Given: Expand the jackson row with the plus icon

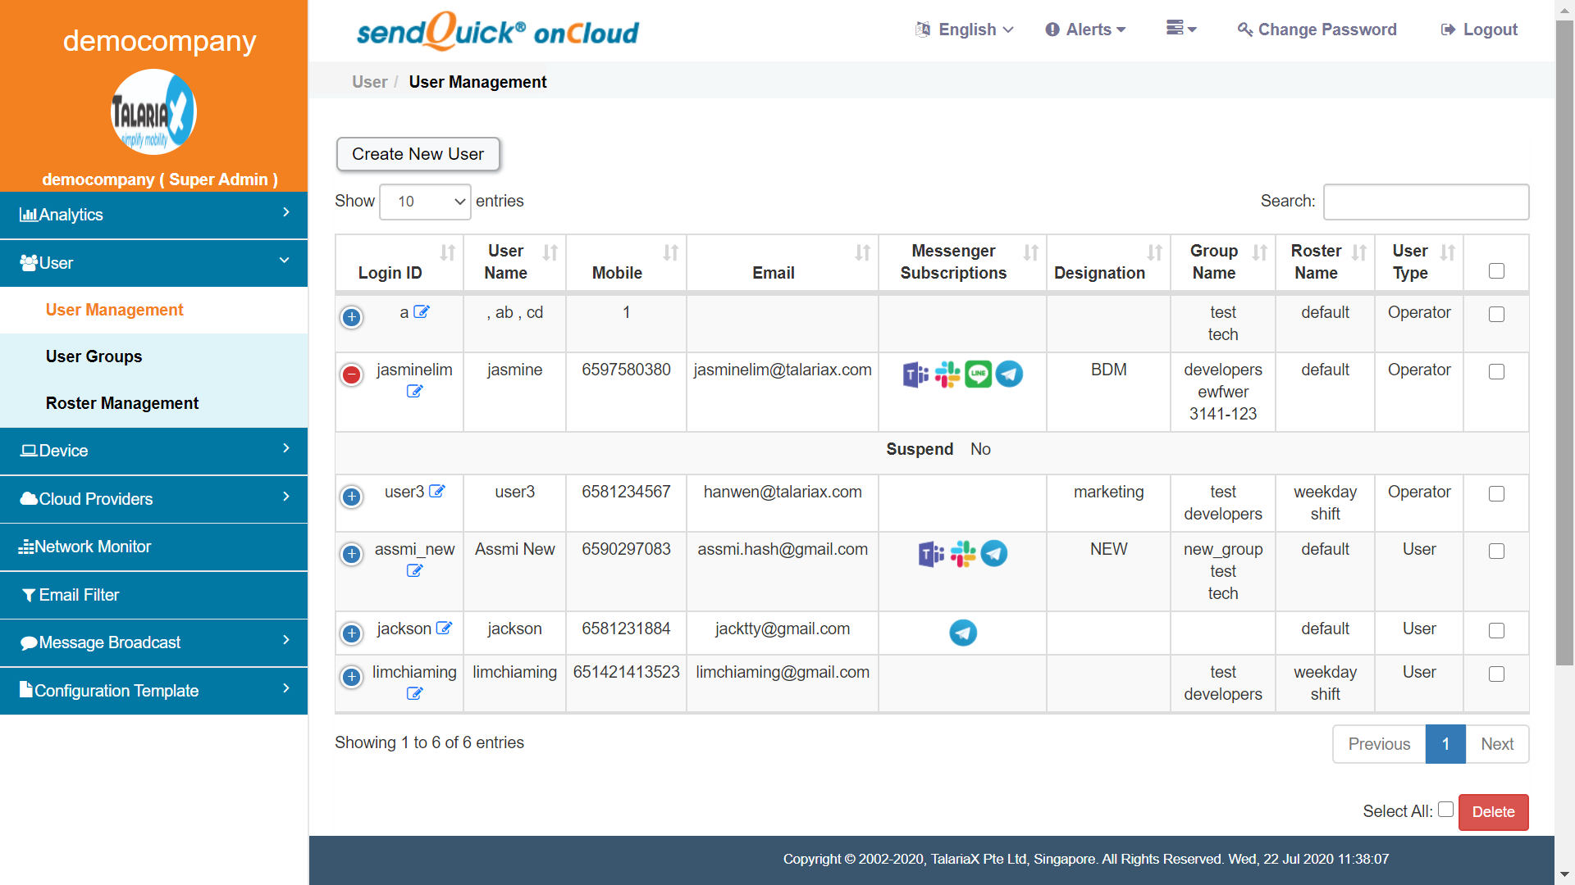Looking at the screenshot, I should click(x=351, y=633).
